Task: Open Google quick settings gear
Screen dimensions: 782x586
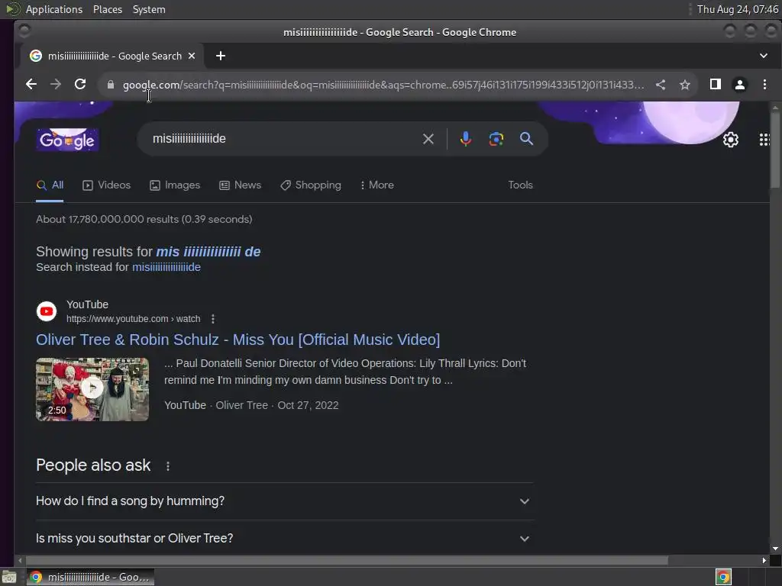Action: (731, 140)
